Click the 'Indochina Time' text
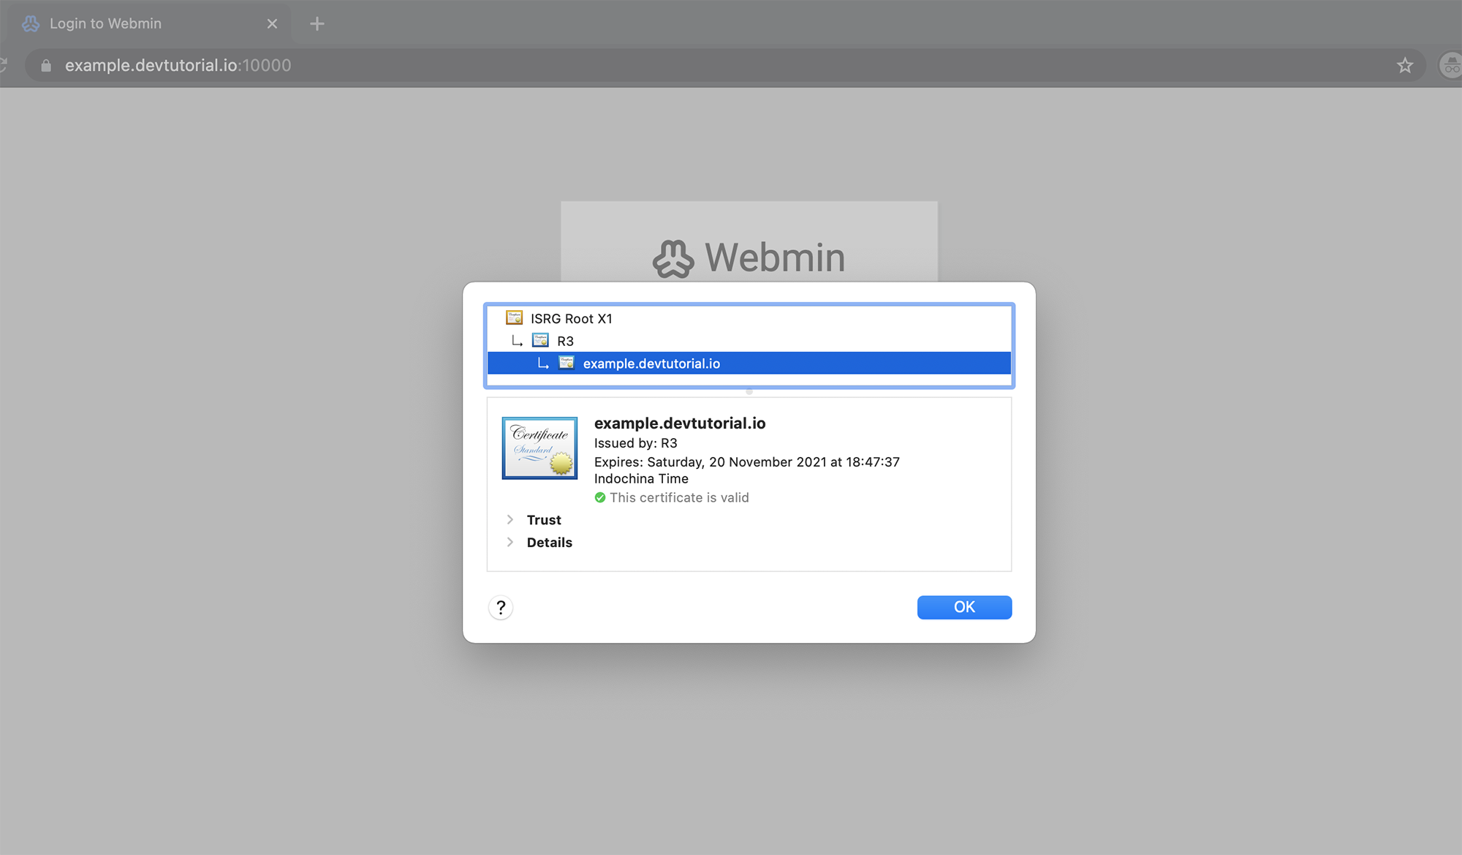The image size is (1462, 855). pos(641,478)
